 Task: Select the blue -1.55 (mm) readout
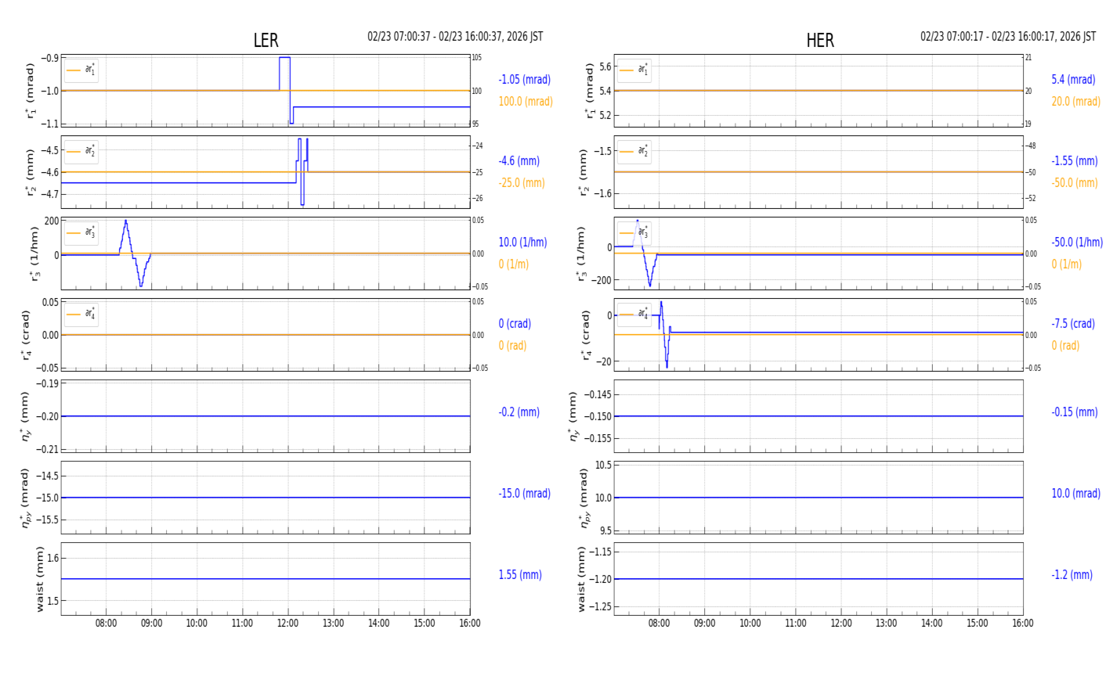tap(1074, 161)
